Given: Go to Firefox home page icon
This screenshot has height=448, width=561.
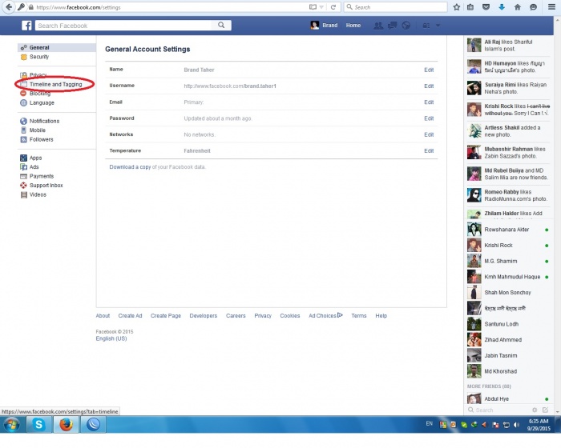Looking at the screenshot, I should tap(518, 7).
